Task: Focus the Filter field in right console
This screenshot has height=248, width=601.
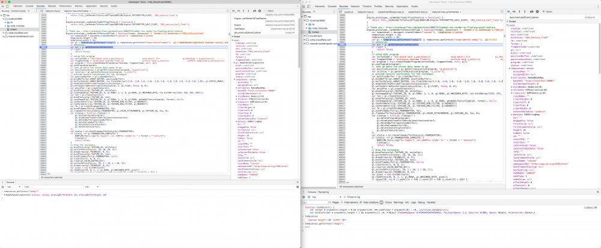Action: (x=316, y=202)
